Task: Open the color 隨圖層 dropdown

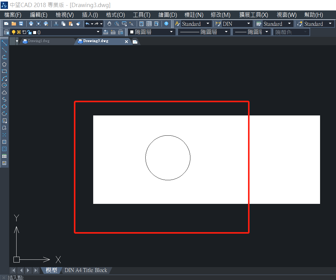Action: [x=171, y=32]
